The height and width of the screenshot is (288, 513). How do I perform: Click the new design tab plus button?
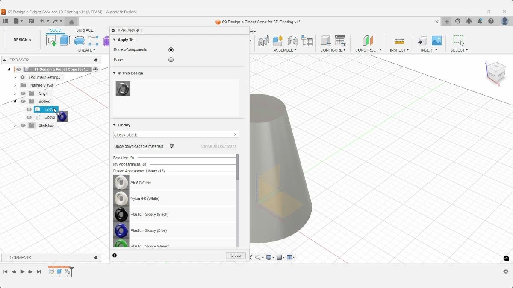[447, 22]
